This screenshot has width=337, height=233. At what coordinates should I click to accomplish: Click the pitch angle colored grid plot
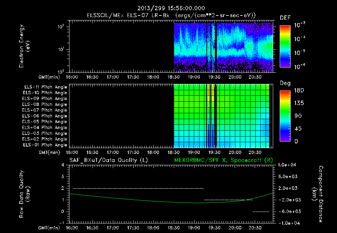(221, 116)
